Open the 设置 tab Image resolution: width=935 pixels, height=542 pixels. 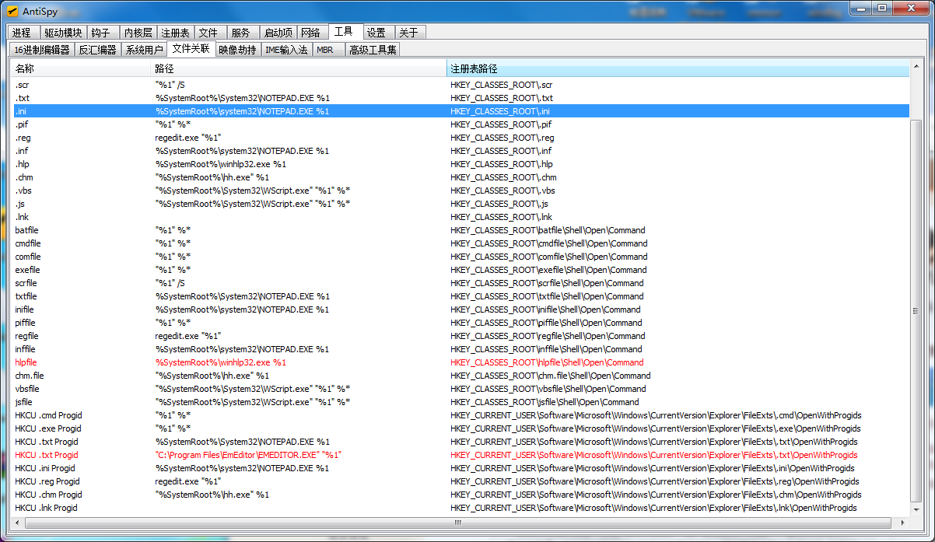pyautogui.click(x=376, y=33)
